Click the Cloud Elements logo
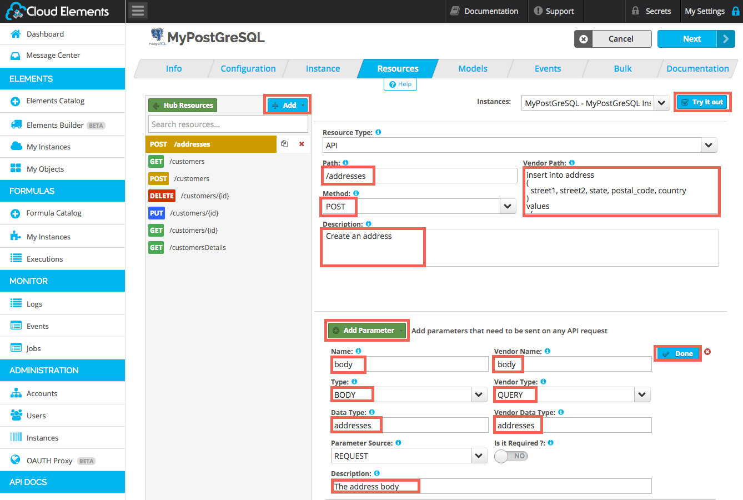Viewport: 743px width, 500px height. tap(57, 11)
